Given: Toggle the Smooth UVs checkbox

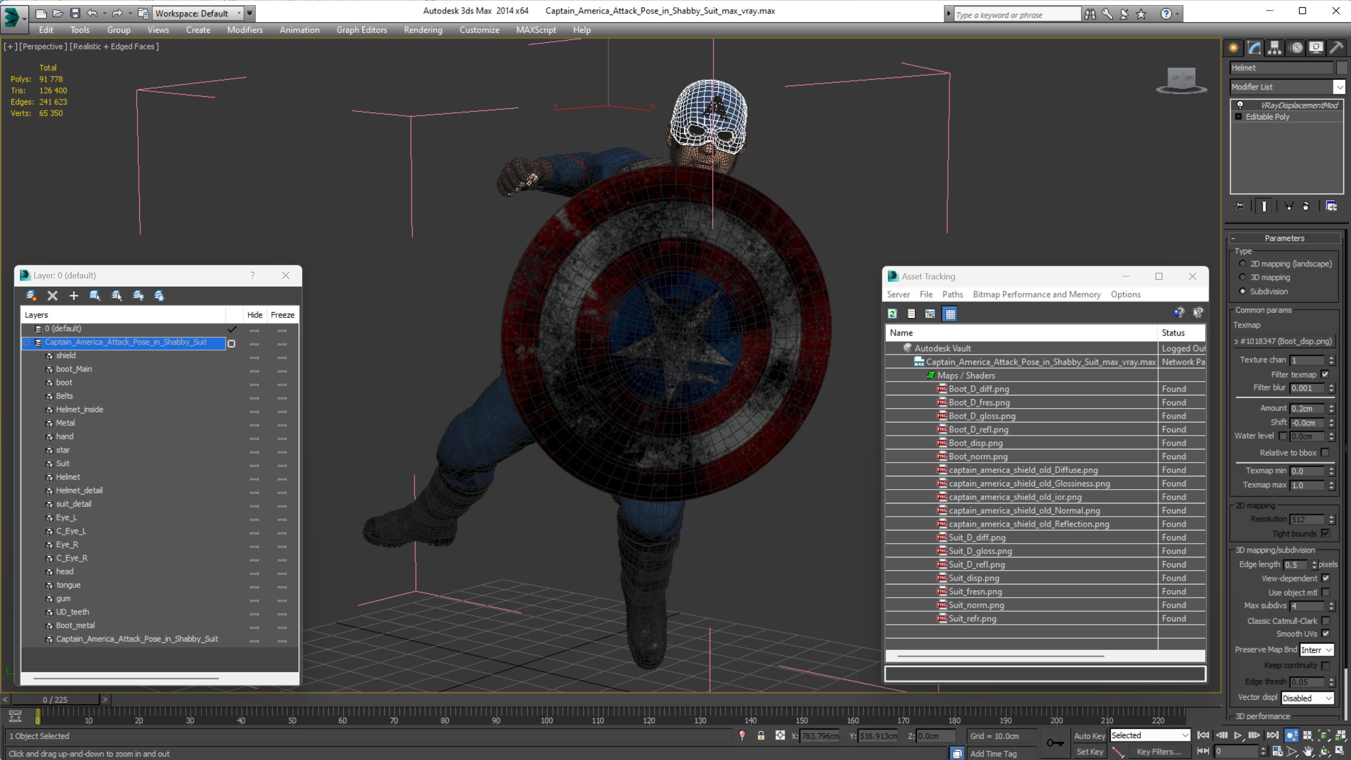Looking at the screenshot, I should [x=1326, y=634].
